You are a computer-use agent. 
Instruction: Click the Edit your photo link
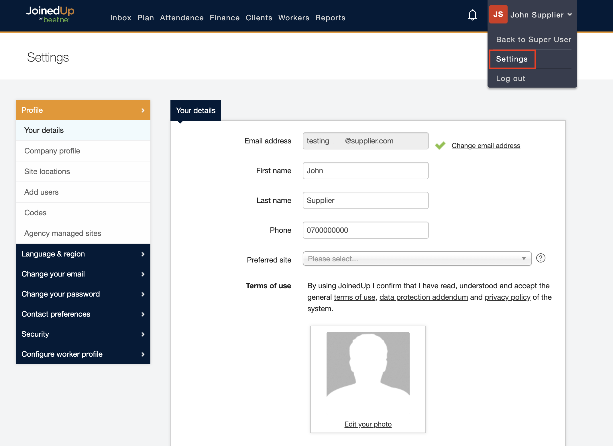(x=368, y=424)
